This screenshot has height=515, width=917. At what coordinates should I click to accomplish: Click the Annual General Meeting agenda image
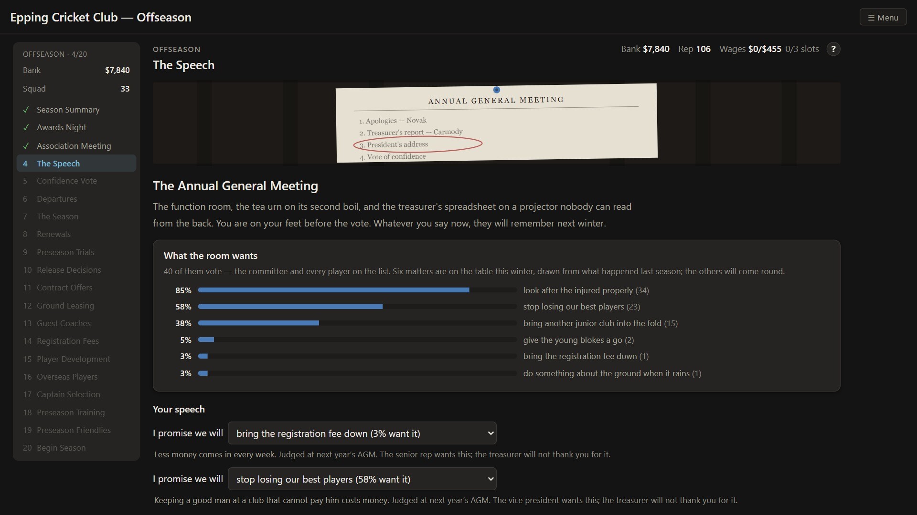click(x=497, y=123)
